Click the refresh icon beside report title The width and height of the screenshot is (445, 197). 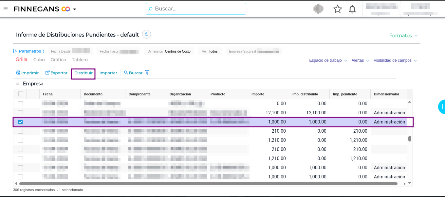(147, 34)
